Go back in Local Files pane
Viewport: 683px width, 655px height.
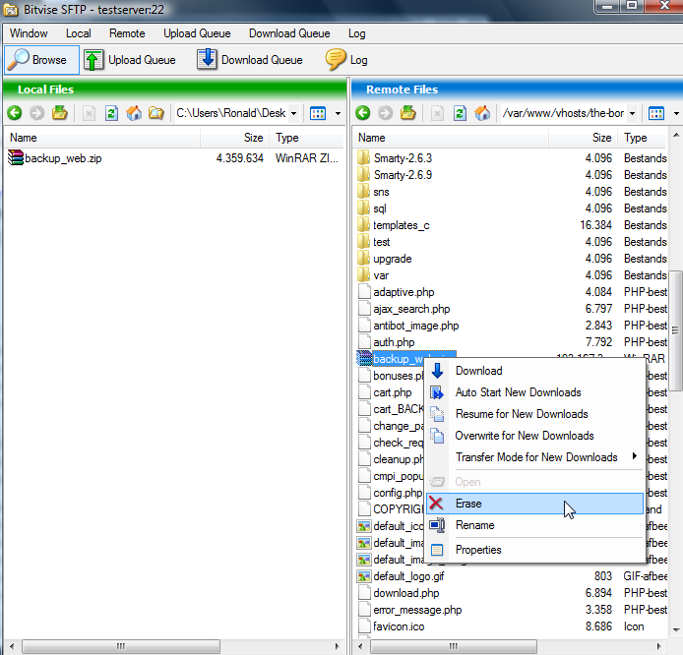point(15,113)
